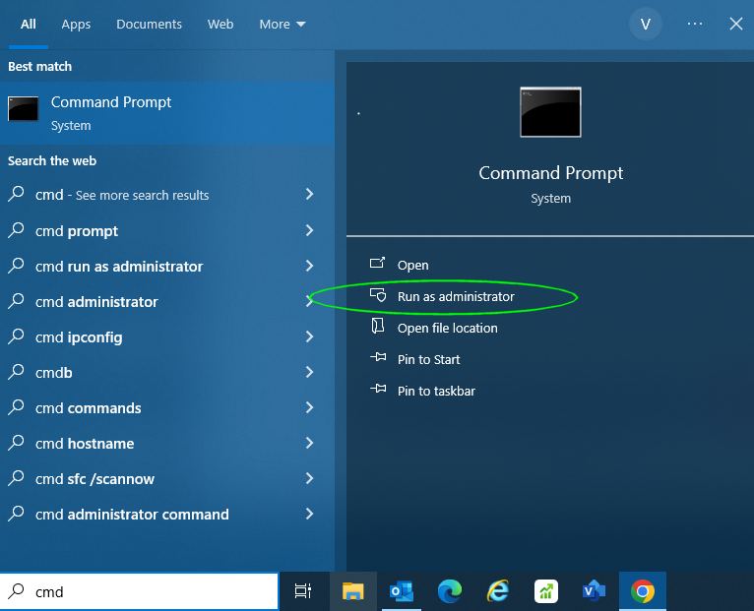754x611 pixels.
Task: Switch to the Apps tab
Action: click(x=76, y=25)
